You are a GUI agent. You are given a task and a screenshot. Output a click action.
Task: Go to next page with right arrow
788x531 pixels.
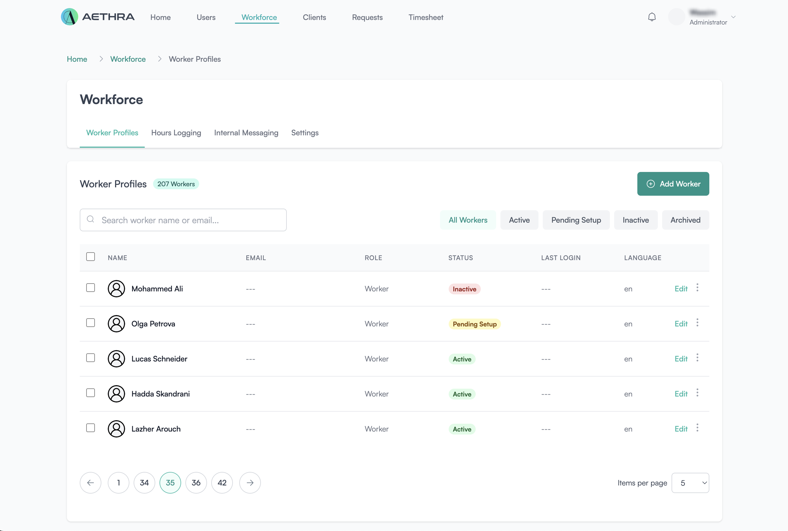click(250, 482)
